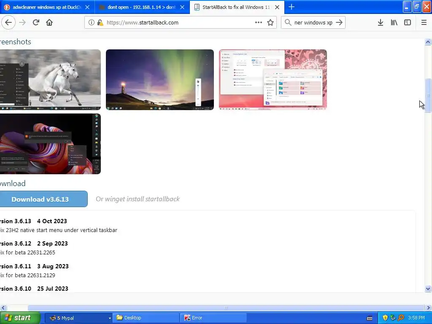This screenshot has width=432, height=324.
Task: Click the winget install startallback text
Action: tap(142, 199)
